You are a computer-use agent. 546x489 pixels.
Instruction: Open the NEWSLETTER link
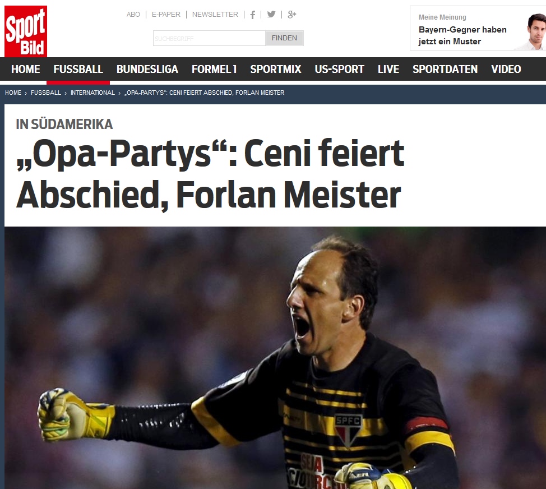tap(215, 14)
